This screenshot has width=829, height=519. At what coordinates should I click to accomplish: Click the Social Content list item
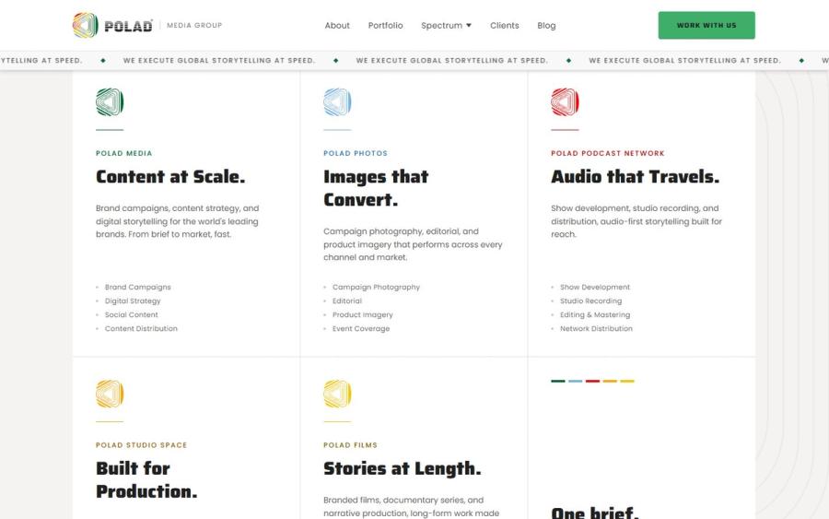(131, 314)
